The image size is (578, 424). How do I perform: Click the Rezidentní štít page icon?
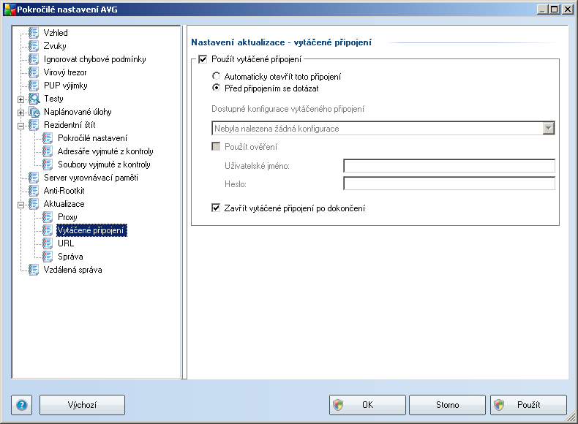point(34,125)
